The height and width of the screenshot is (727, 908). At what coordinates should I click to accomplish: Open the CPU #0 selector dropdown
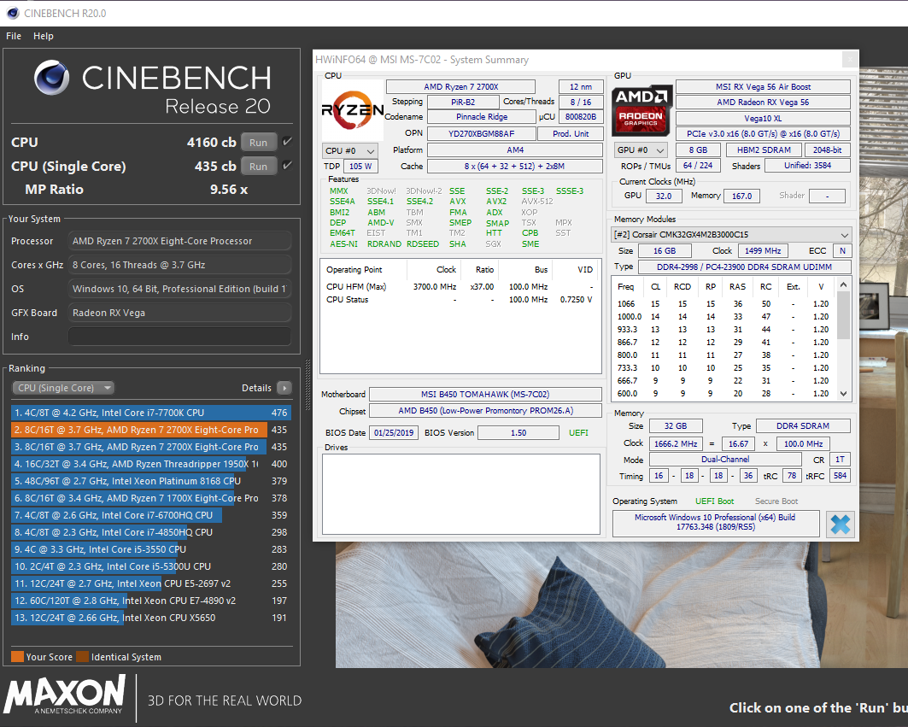350,150
